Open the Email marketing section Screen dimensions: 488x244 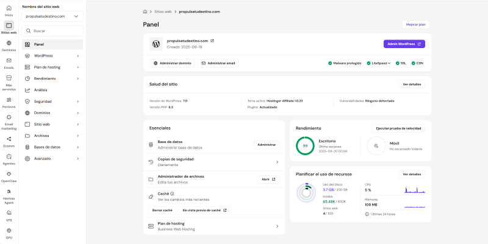point(9,117)
